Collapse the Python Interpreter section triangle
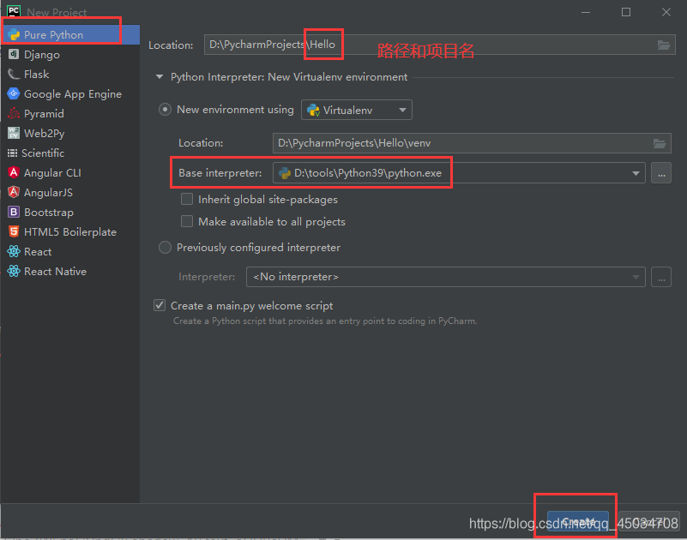The width and height of the screenshot is (687, 540). (159, 77)
